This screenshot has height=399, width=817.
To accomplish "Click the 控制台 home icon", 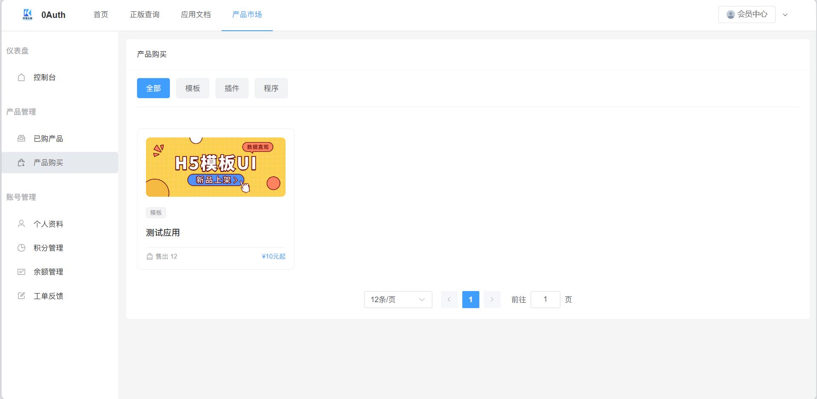I will [21, 77].
